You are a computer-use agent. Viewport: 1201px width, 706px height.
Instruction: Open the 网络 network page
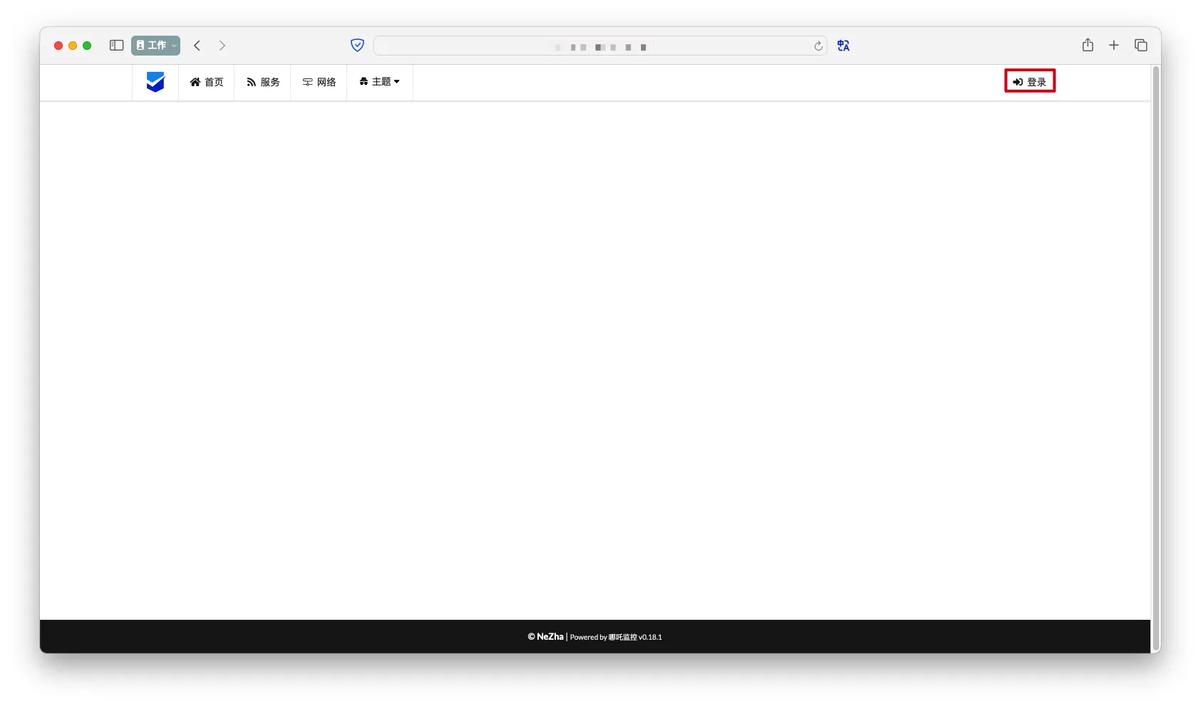(x=319, y=82)
